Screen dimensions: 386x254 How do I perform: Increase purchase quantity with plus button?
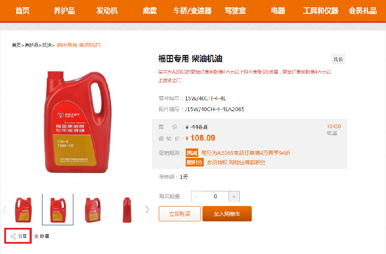point(234,197)
